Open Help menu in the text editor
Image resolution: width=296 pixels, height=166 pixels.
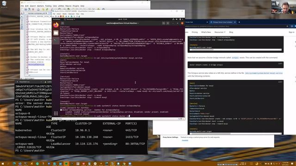pyautogui.click(x=82, y=6)
